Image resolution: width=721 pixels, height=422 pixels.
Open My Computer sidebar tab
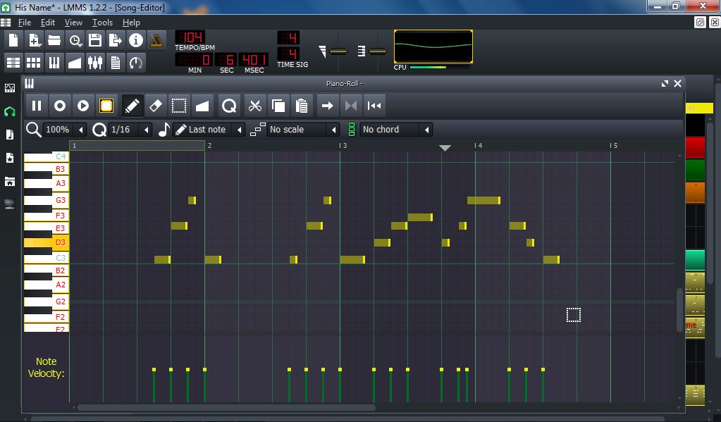pyautogui.click(x=10, y=204)
